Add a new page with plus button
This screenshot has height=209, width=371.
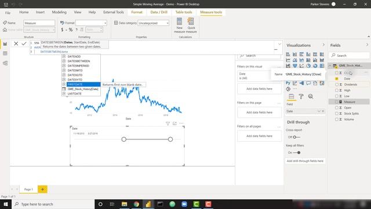[x=42, y=189]
